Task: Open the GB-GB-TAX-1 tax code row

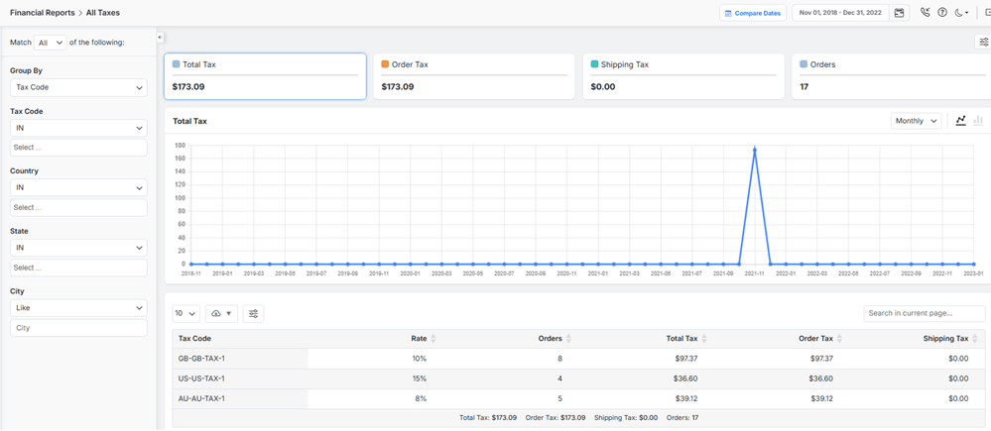Action: pyautogui.click(x=201, y=359)
